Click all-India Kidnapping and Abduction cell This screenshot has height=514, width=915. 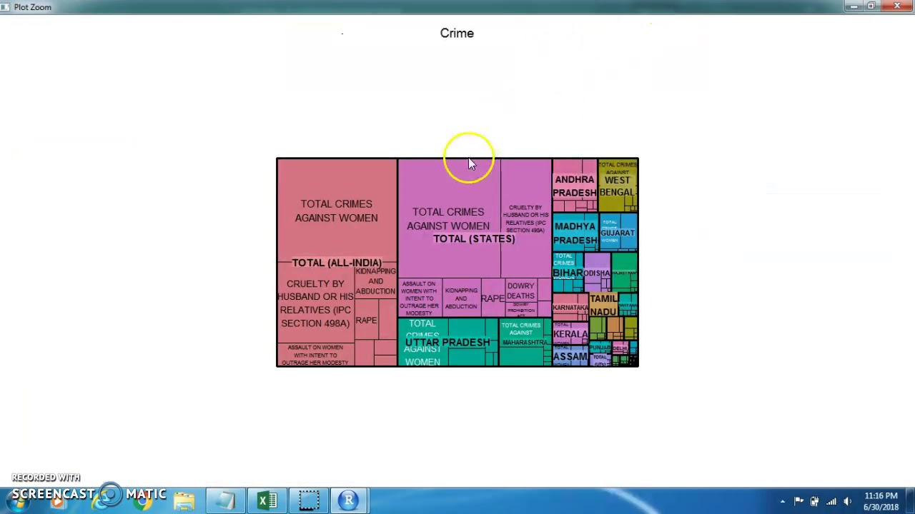(x=375, y=281)
